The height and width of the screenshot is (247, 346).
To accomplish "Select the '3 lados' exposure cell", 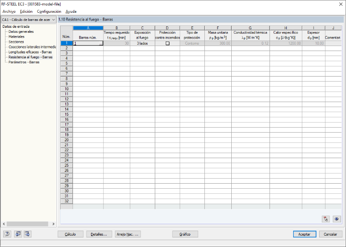I will point(142,43).
